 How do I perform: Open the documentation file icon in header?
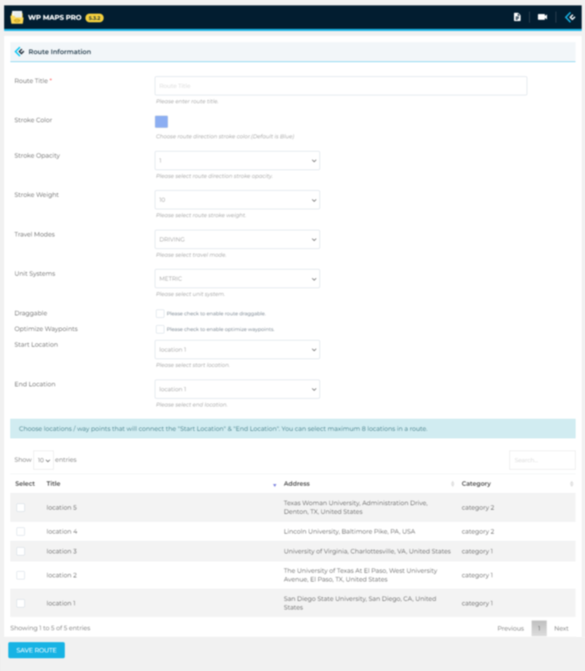pyautogui.click(x=517, y=17)
